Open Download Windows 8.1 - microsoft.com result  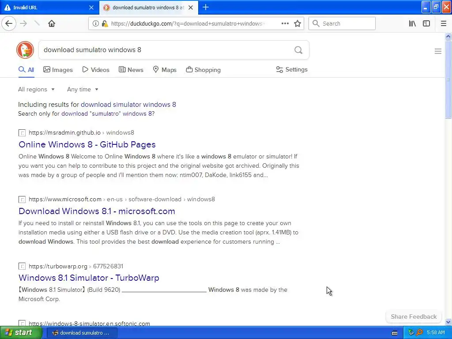(x=97, y=211)
